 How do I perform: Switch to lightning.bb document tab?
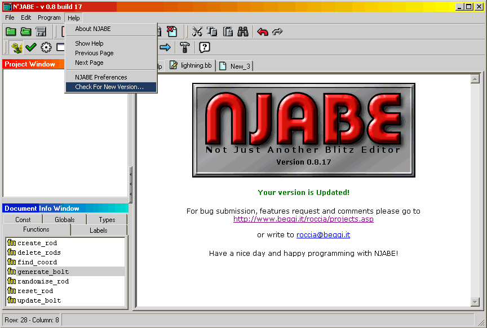(x=191, y=65)
